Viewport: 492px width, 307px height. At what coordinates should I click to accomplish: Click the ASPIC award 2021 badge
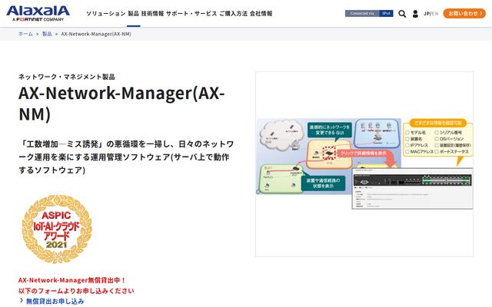pyautogui.click(x=57, y=229)
